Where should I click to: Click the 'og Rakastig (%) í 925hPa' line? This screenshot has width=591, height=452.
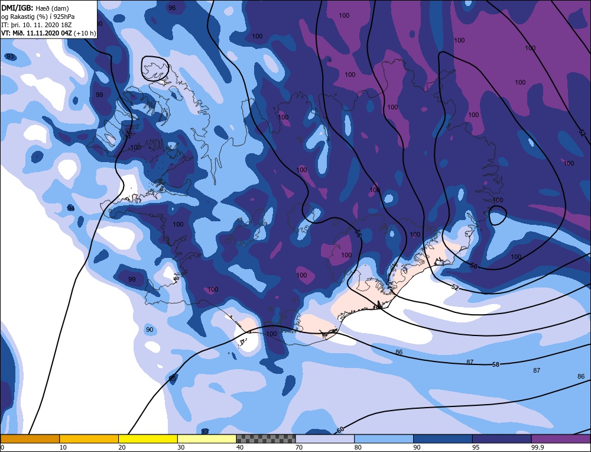(x=38, y=17)
